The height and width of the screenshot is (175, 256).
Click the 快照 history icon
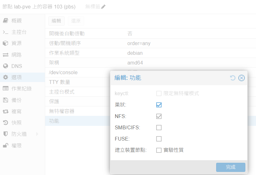[x=5, y=123]
